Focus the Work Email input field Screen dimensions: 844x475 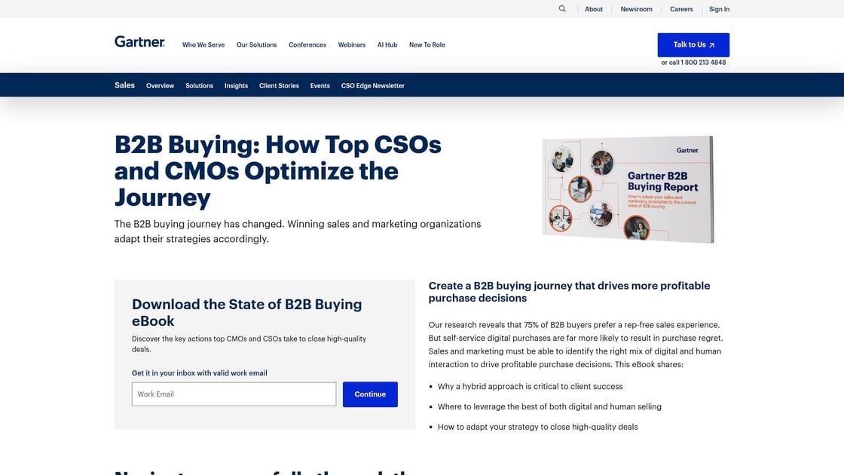234,394
